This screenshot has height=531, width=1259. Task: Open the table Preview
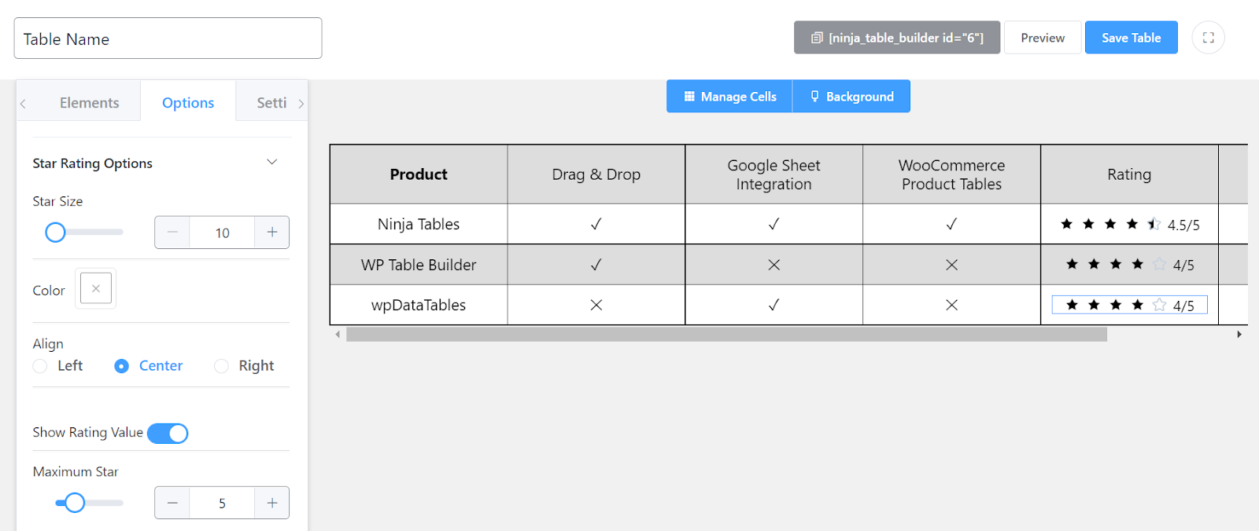click(x=1043, y=38)
